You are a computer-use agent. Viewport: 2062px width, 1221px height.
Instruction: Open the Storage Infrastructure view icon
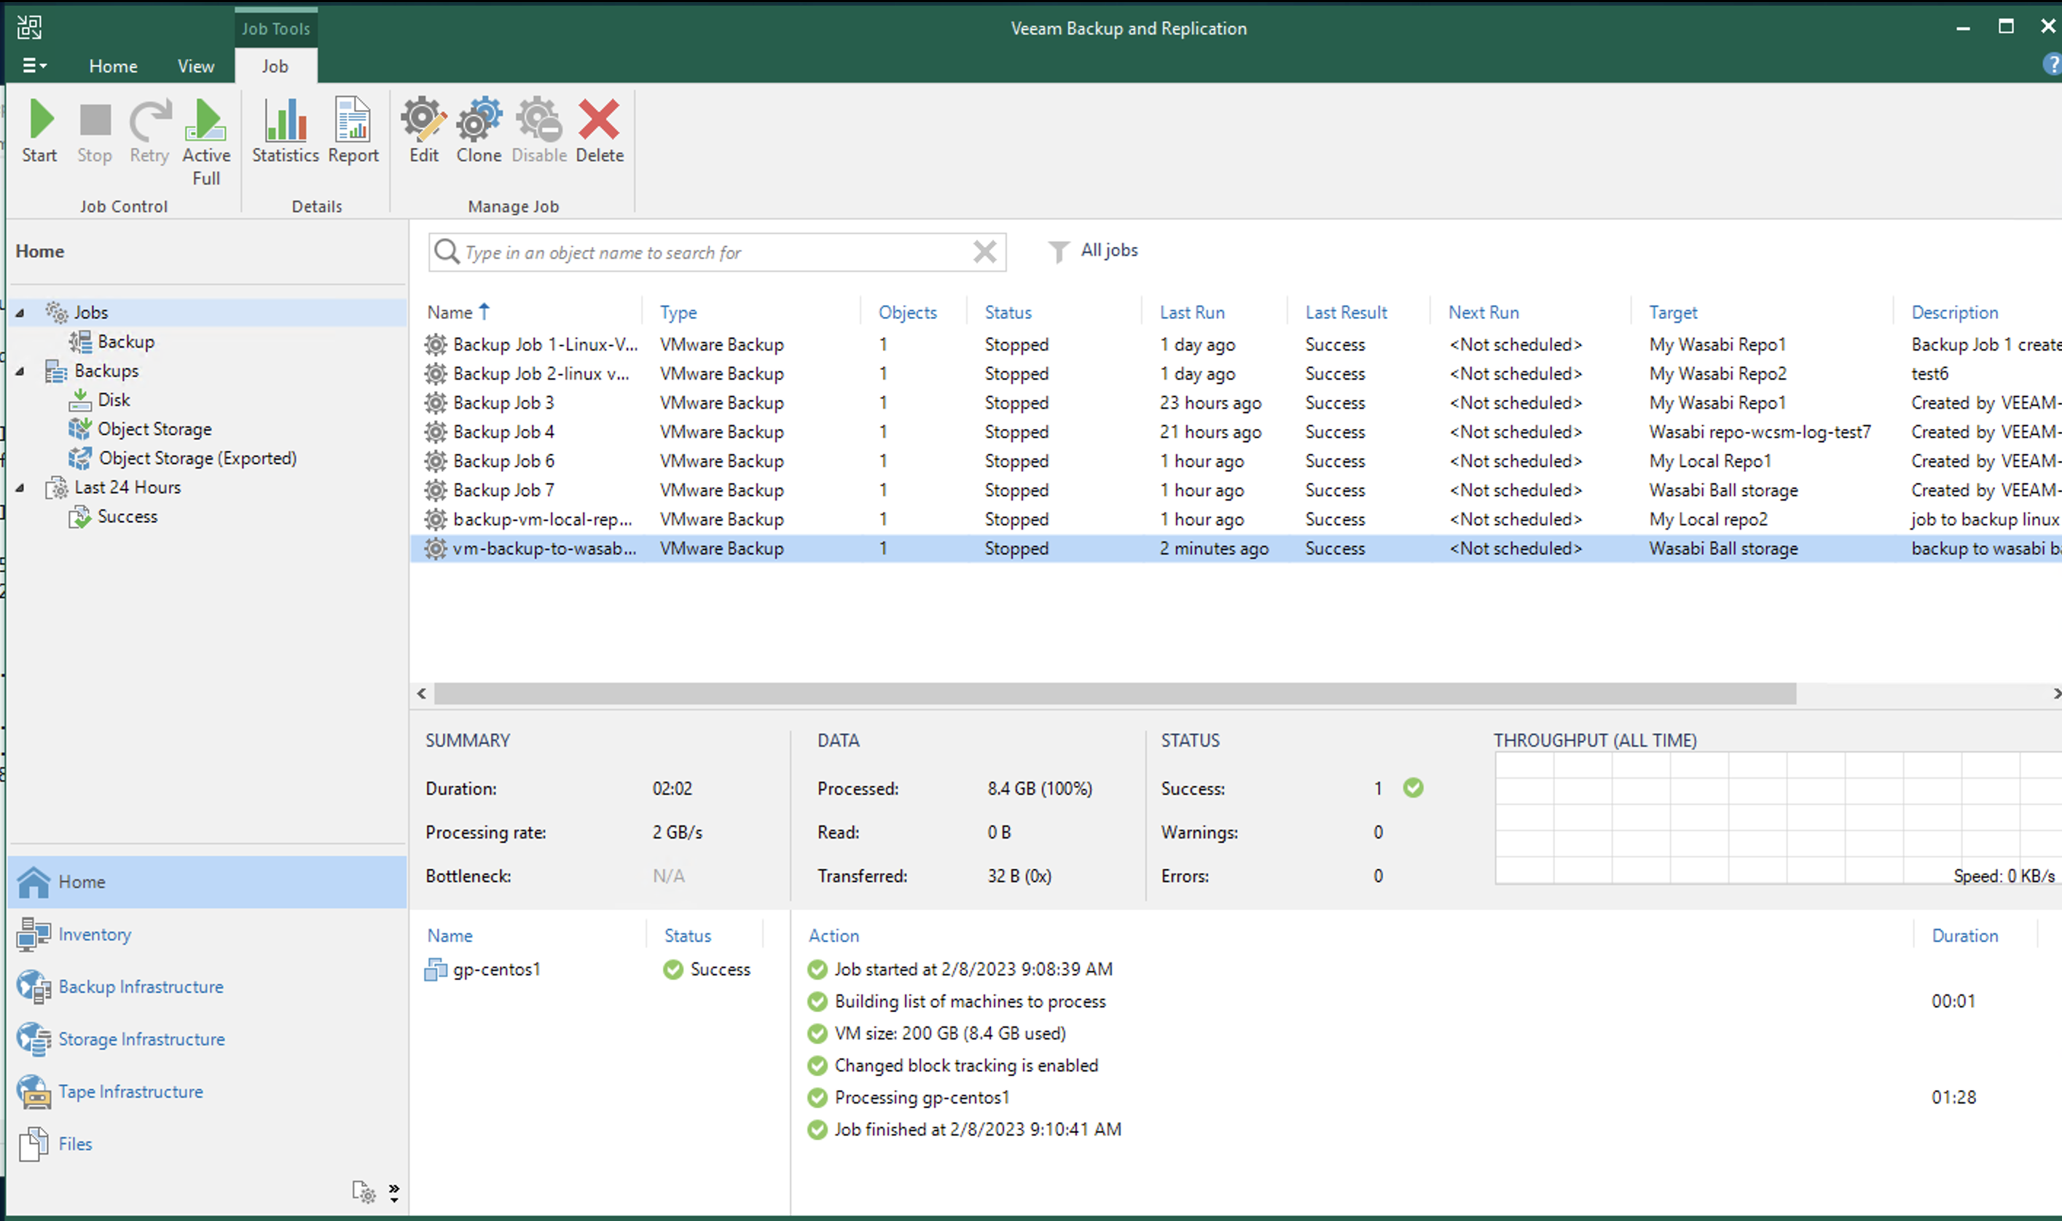[34, 1039]
